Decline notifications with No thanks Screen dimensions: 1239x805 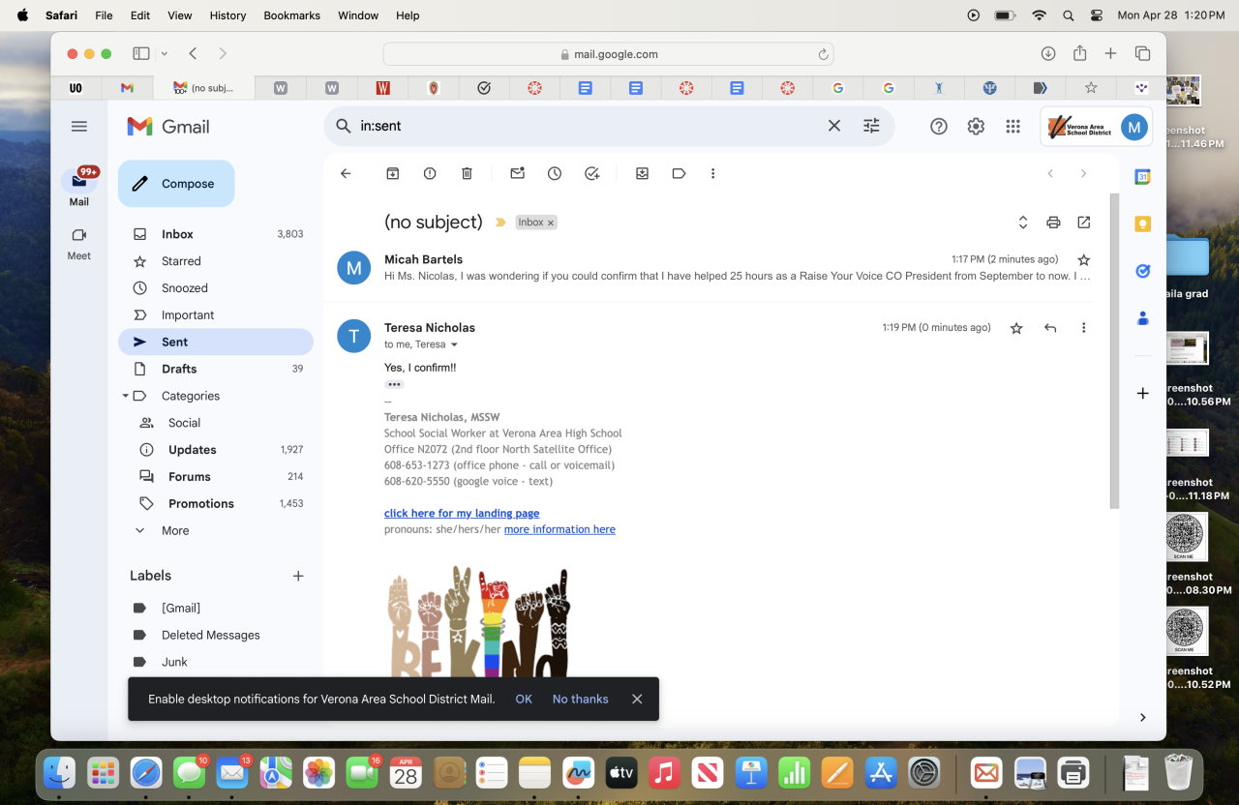click(581, 699)
